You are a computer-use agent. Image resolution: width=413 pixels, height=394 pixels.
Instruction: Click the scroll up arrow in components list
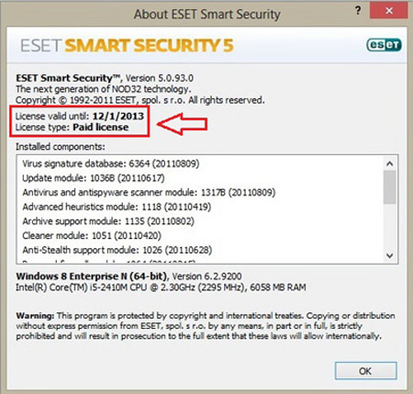tap(390, 163)
